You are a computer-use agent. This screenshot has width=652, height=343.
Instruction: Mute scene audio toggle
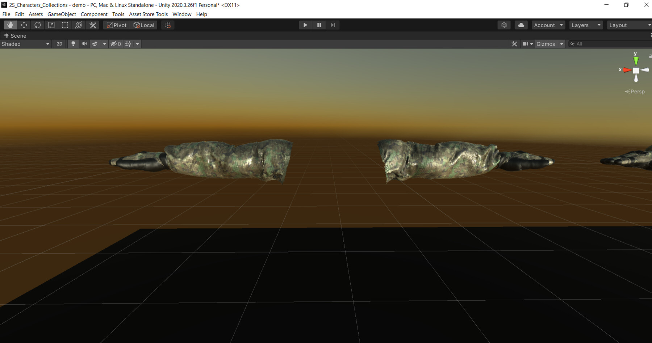(84, 44)
